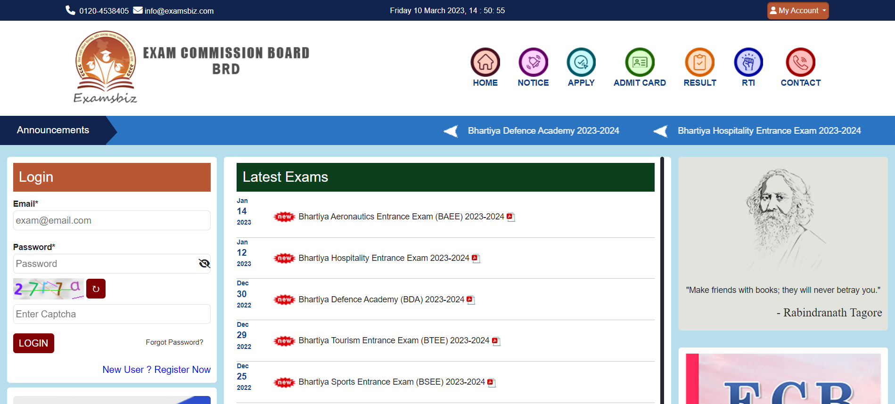Open the RTI fist icon
Image resolution: width=895 pixels, height=404 pixels.
click(x=748, y=62)
